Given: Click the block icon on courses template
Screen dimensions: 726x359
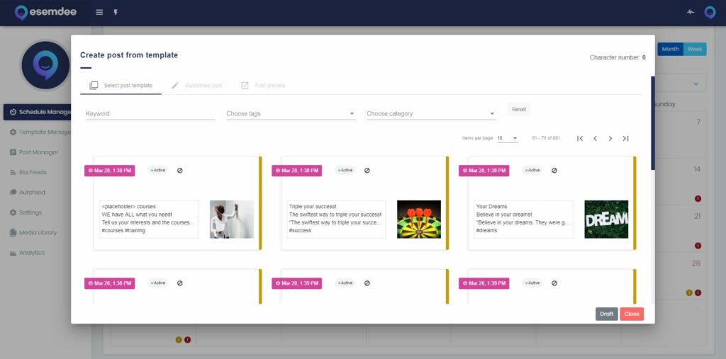Looking at the screenshot, I should [x=179, y=170].
